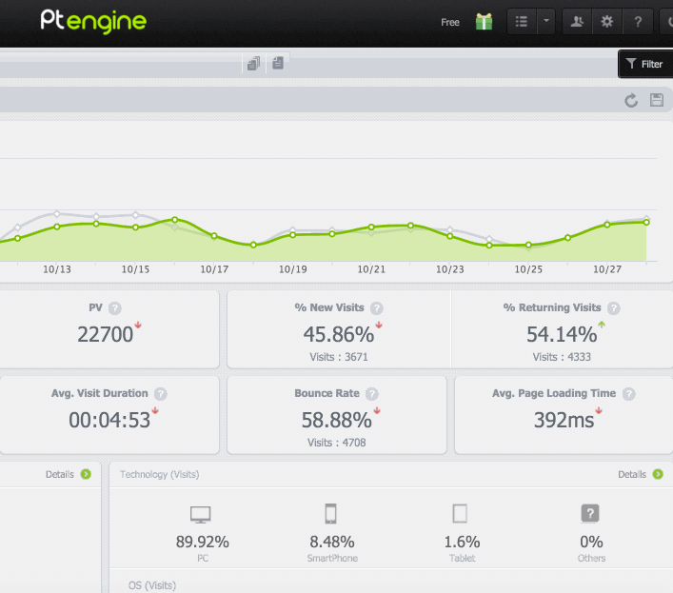Open the user management icon
This screenshot has width=673, height=593.
coord(577,22)
